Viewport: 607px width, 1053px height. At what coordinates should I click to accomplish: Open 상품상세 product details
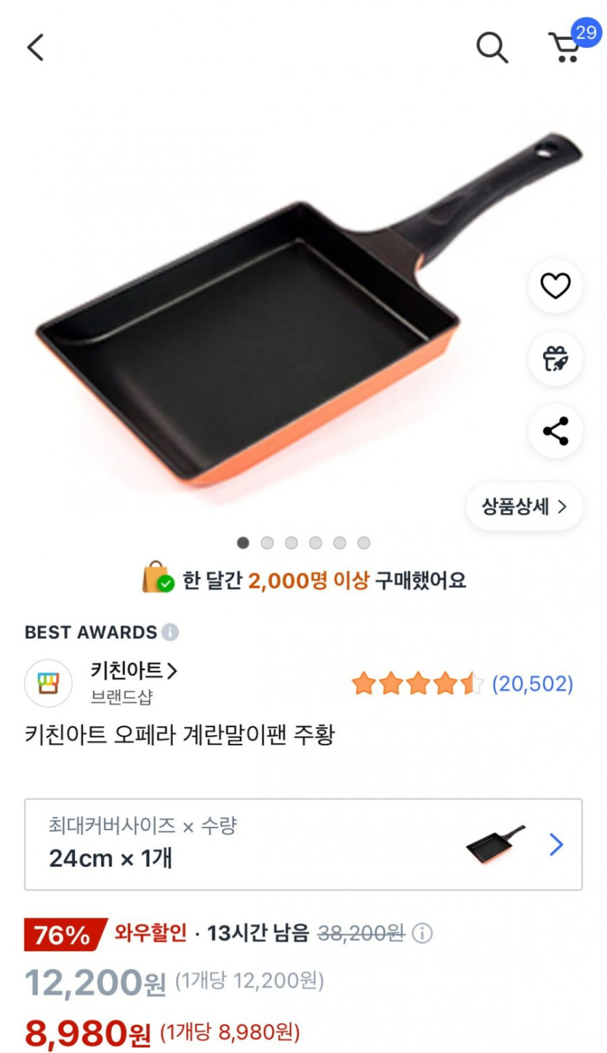tap(524, 506)
